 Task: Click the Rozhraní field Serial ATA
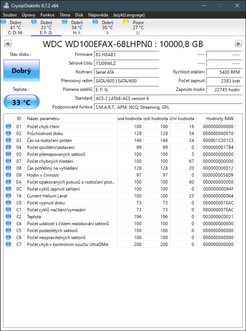126,72
